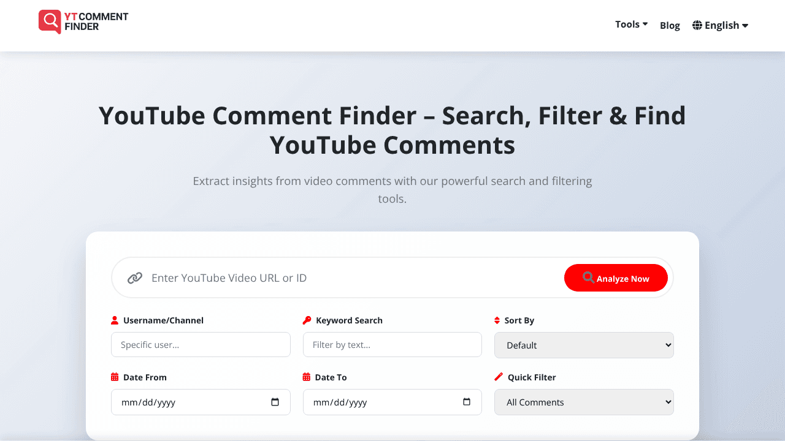Click the Sort By label

coord(519,320)
